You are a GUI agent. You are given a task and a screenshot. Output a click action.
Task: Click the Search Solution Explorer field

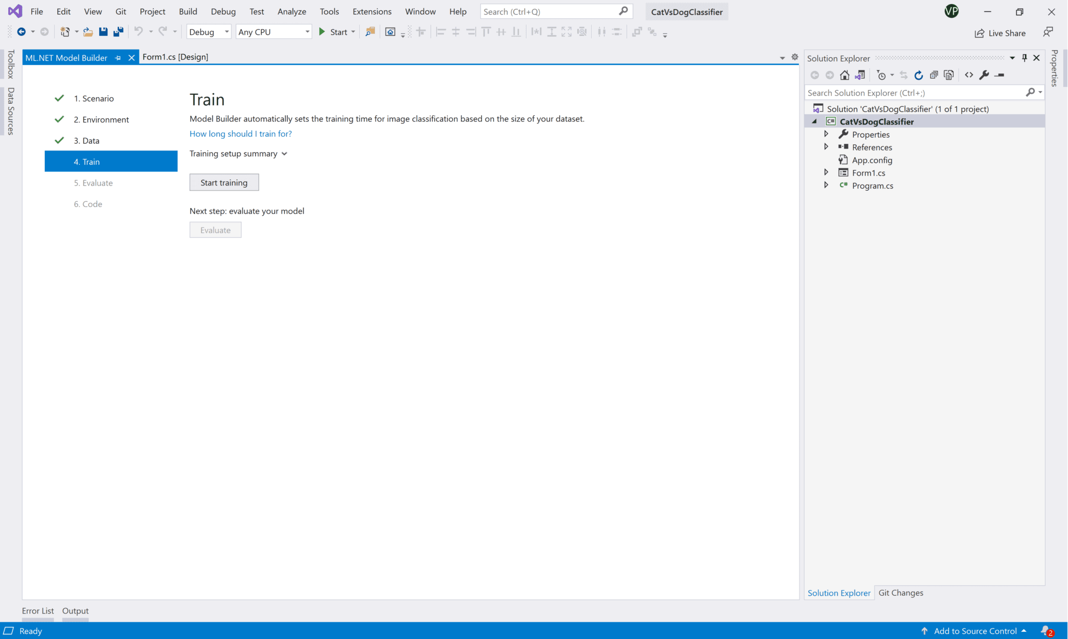[914, 93]
